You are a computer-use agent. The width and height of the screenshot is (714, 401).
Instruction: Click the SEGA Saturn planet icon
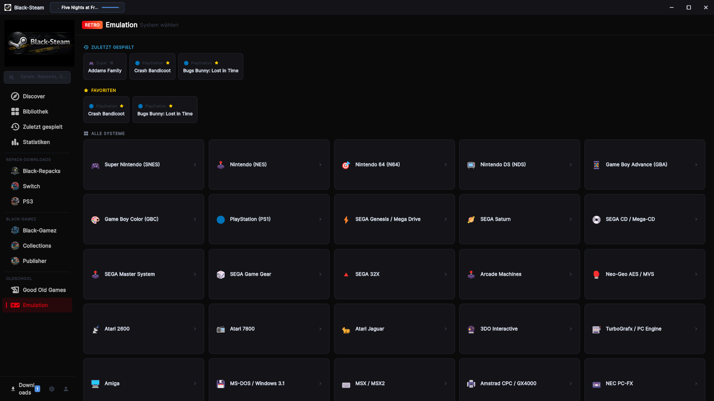coord(471,220)
